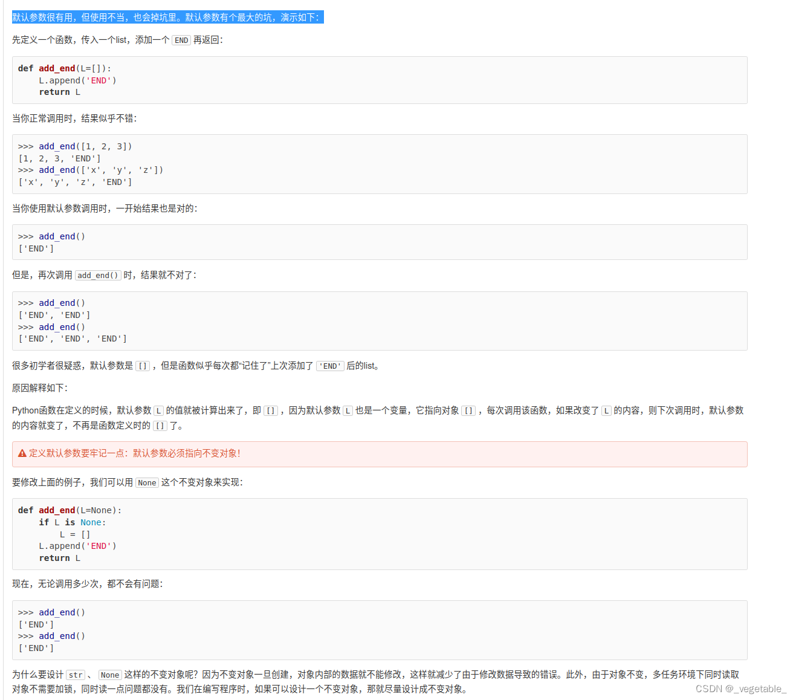Click the inline str code after 为什么要设计

point(76,675)
